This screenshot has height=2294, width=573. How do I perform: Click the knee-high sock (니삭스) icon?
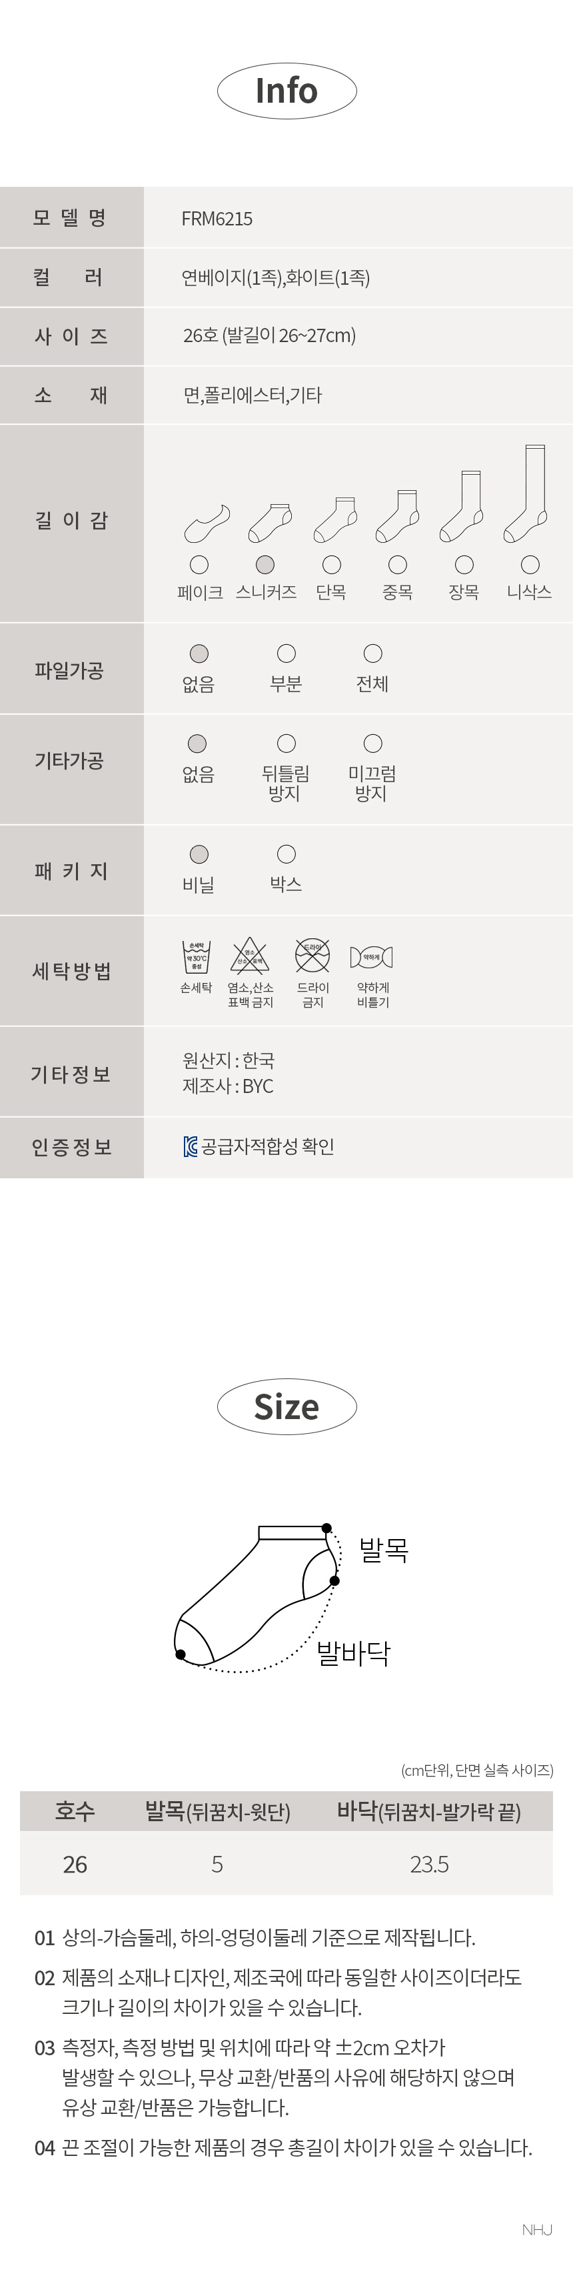[x=526, y=493]
